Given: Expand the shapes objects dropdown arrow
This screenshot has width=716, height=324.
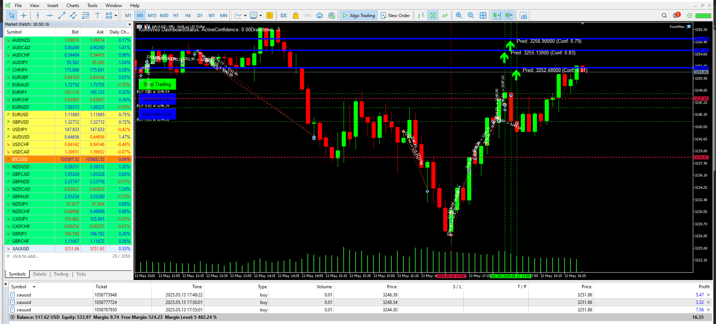Looking at the screenshot, I should (x=116, y=16).
